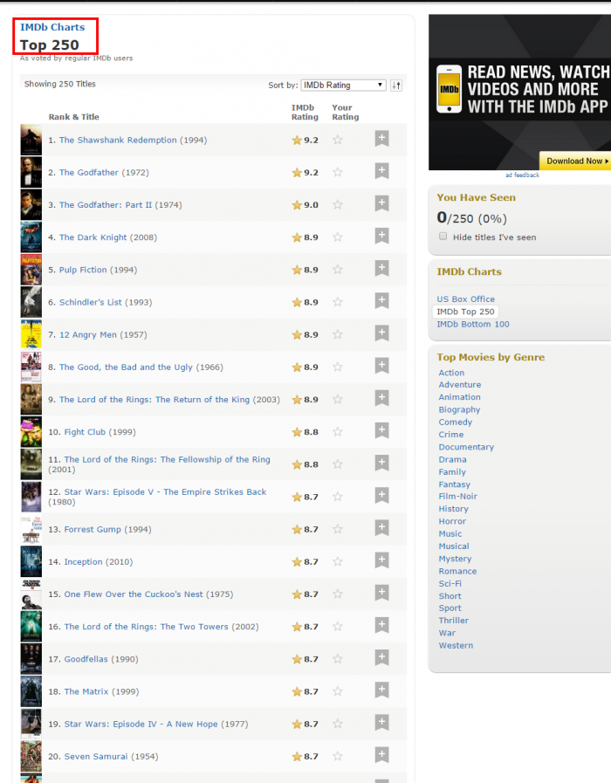Open Fight Club poster thumbnail
Viewport: 611px width, 783px height.
31,432
